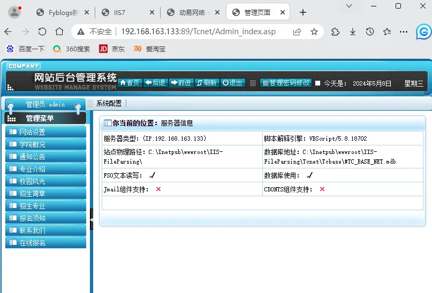This screenshot has height=293, width=432.
Task: Open the 百度一下 bookmark
Action: click(25, 49)
